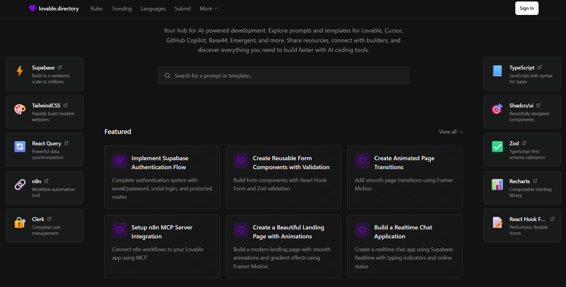
Task: Click the Supabase lightning bolt icon
Action: [20, 71]
